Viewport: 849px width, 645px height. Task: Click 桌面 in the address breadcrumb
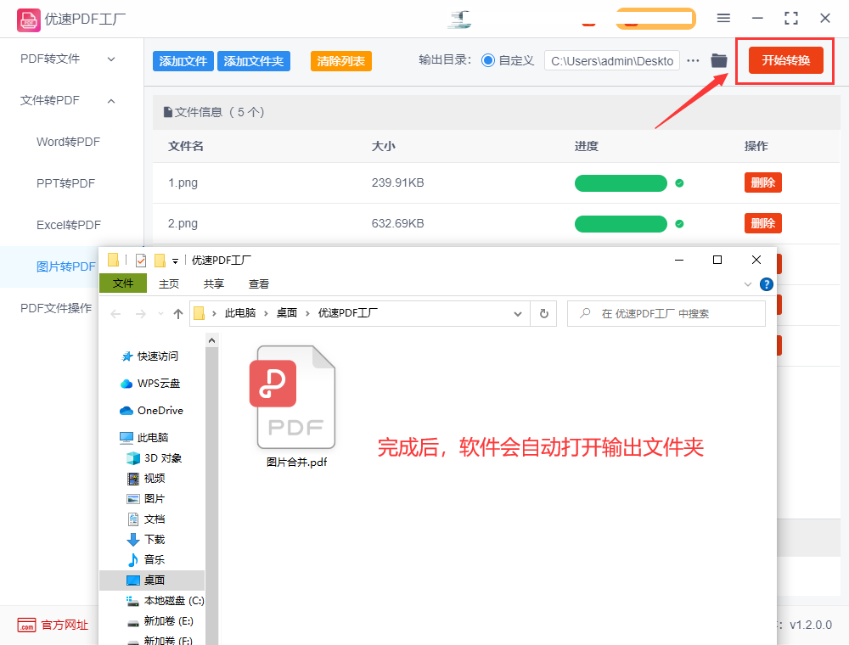click(286, 313)
